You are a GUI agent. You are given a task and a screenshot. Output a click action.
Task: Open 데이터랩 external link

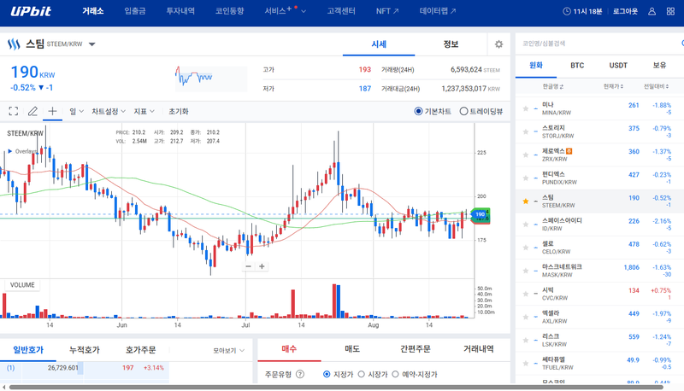click(x=438, y=11)
